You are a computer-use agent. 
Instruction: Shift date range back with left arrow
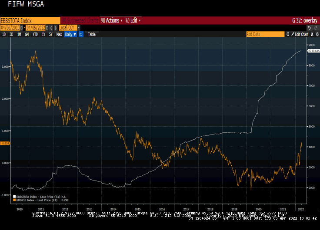coord(51,28)
